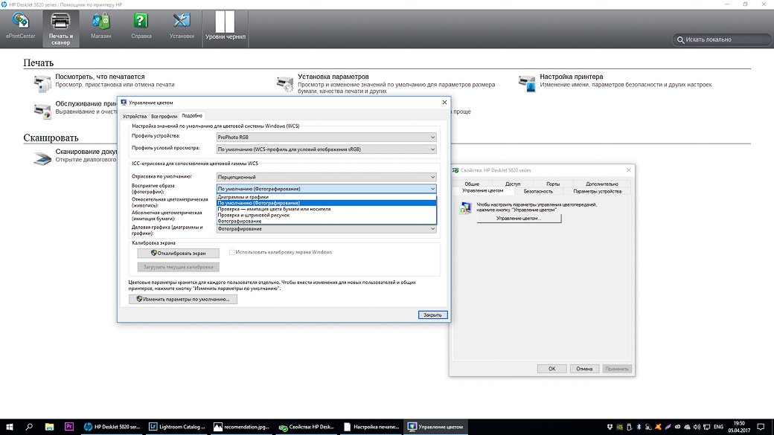Open File Explorer from taskbar
Viewport: 774px width, 435px height.
click(49, 427)
